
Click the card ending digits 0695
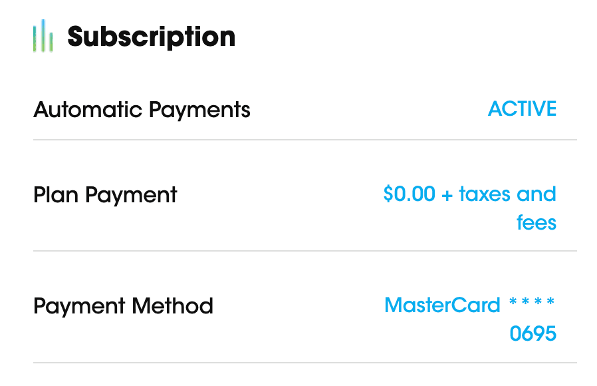click(x=533, y=333)
